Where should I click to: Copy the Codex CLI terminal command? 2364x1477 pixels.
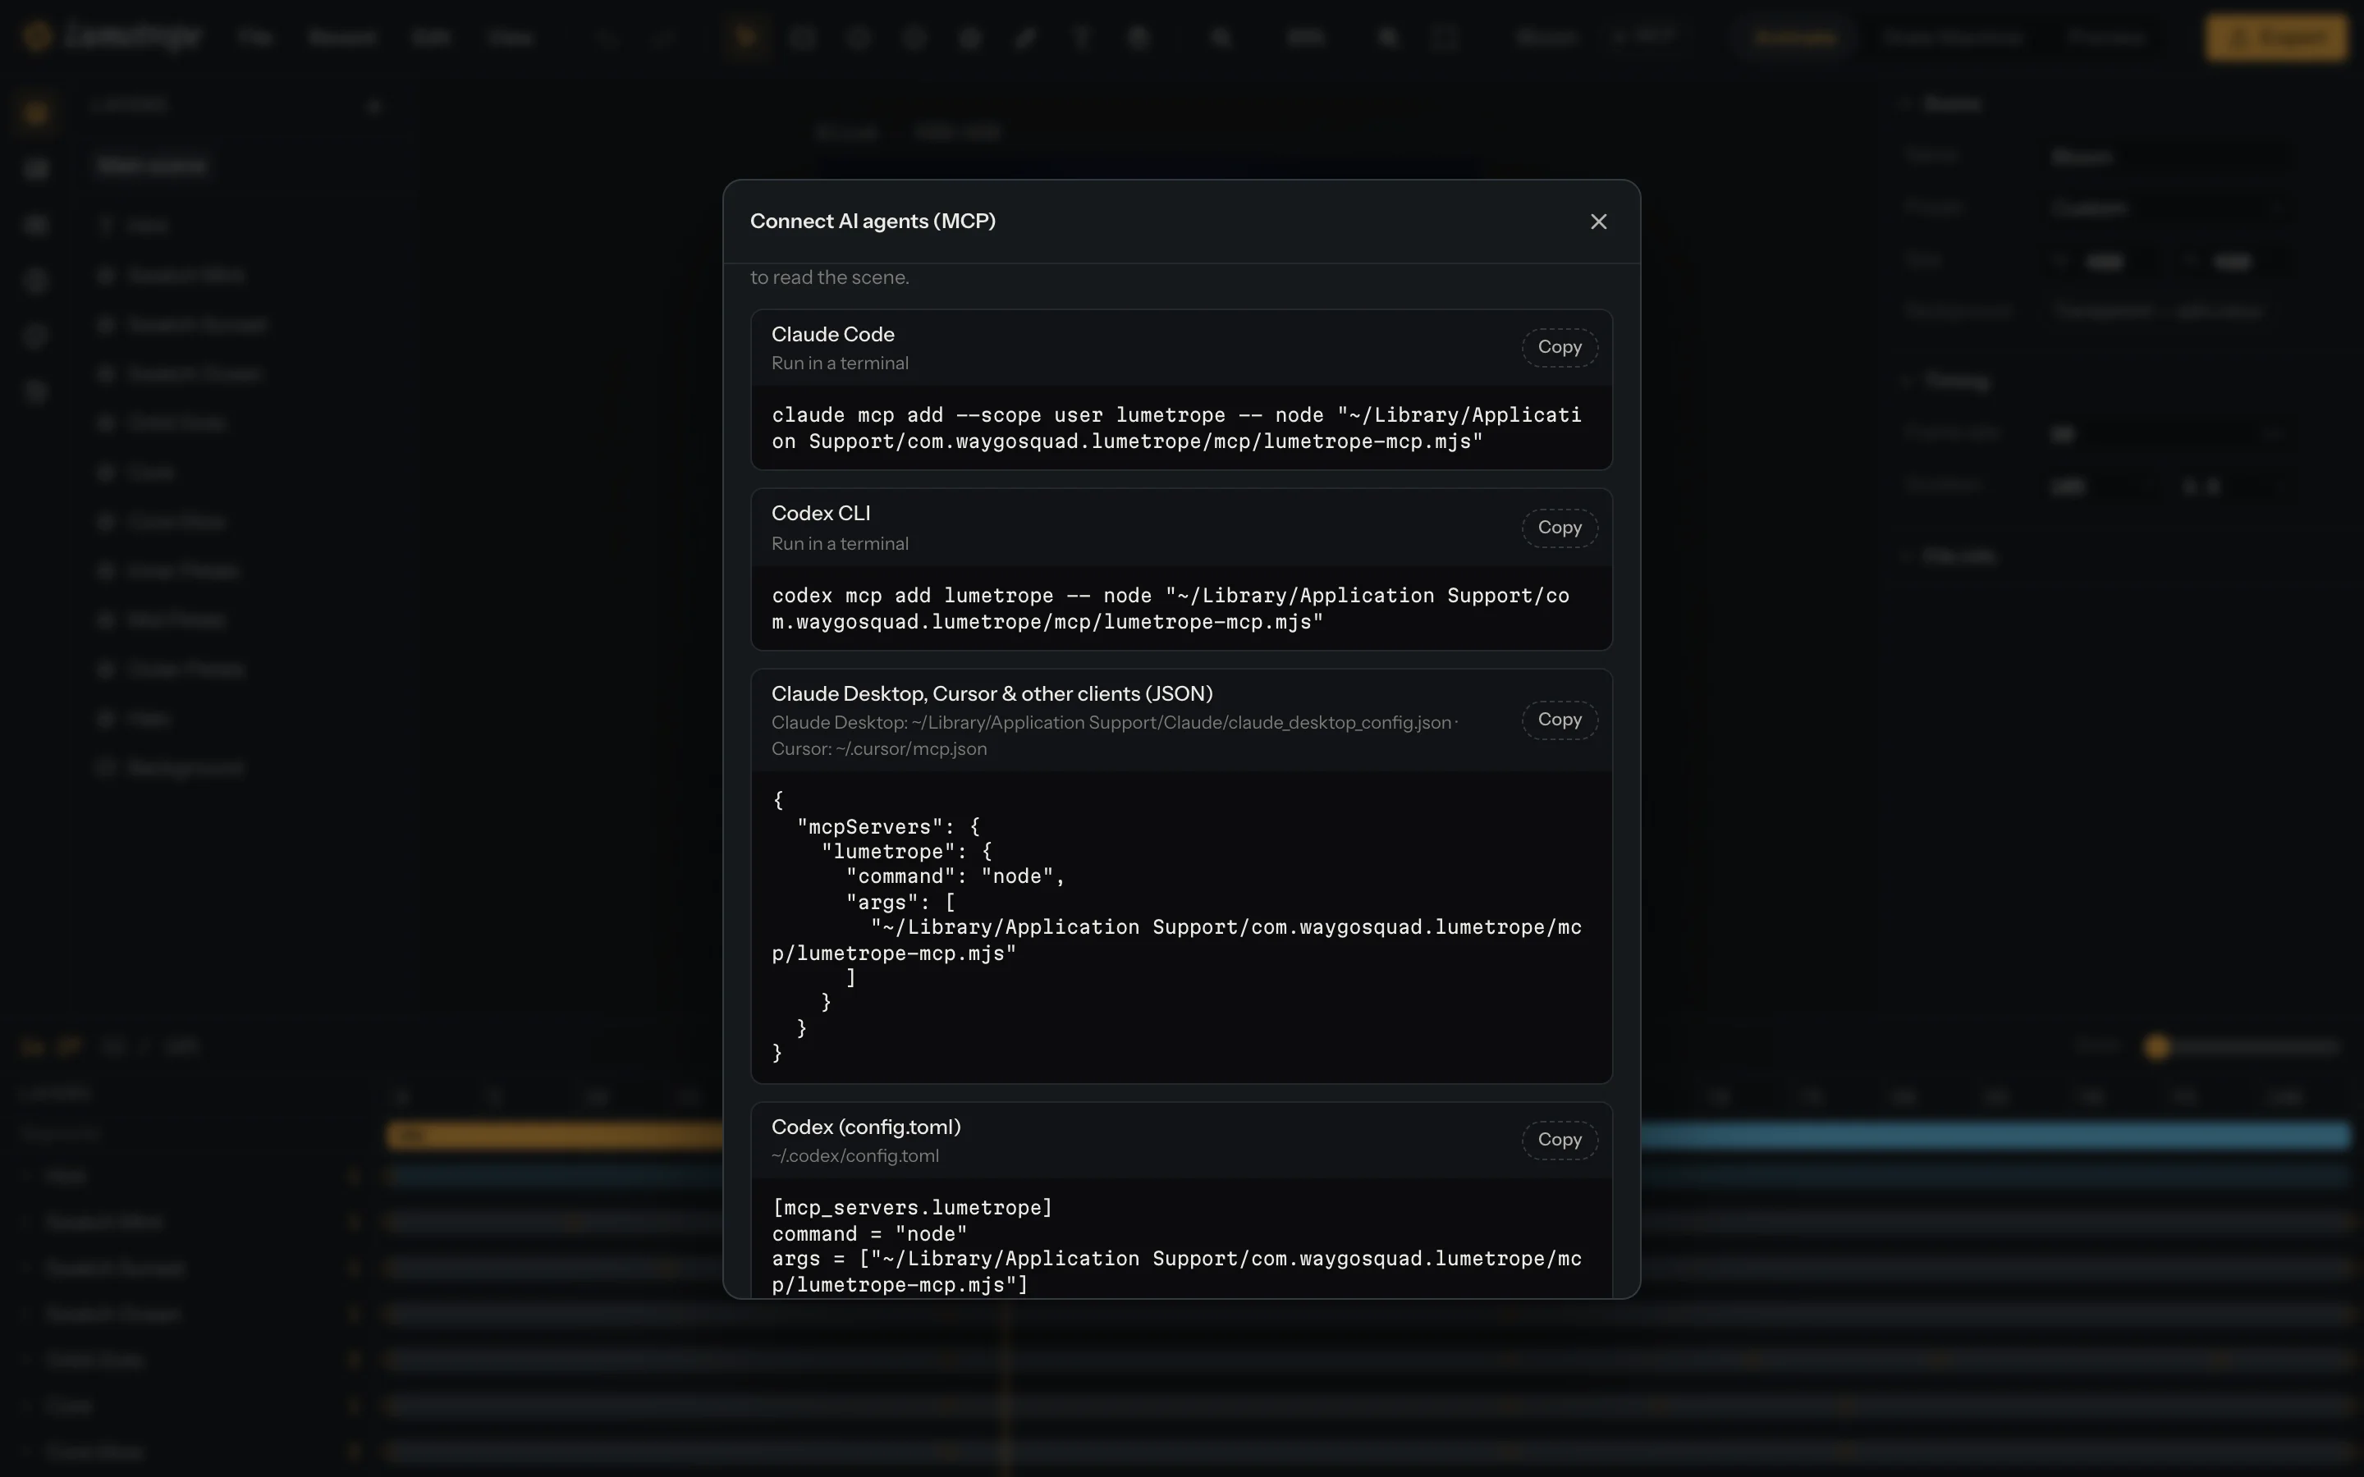1559,528
